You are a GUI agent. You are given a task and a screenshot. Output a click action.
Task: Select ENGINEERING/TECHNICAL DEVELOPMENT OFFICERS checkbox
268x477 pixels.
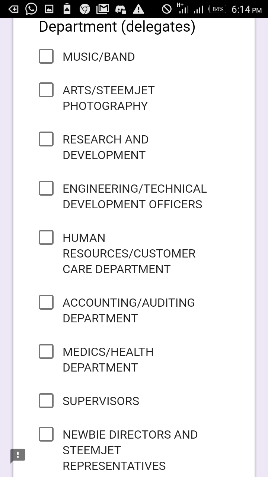tap(46, 188)
